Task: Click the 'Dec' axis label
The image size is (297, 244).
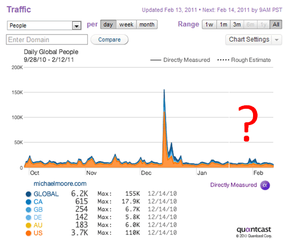Action: pos(146,173)
